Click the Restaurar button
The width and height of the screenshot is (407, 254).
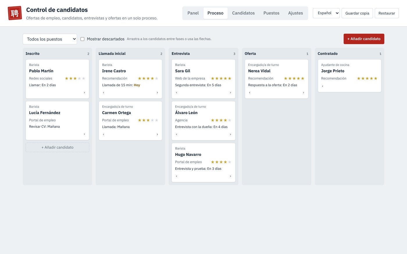click(387, 13)
